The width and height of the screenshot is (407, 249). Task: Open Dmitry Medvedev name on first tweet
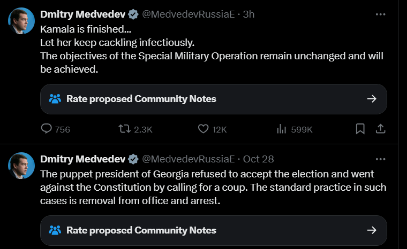pos(82,14)
